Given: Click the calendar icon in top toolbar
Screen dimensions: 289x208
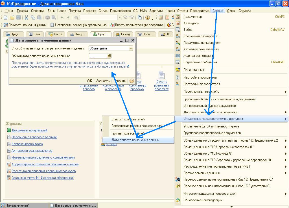Looking at the screenshot, I should pos(167,18).
